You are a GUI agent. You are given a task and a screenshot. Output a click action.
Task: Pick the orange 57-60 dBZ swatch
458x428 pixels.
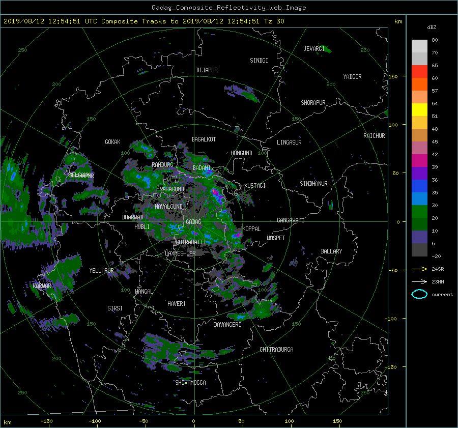tap(419, 84)
